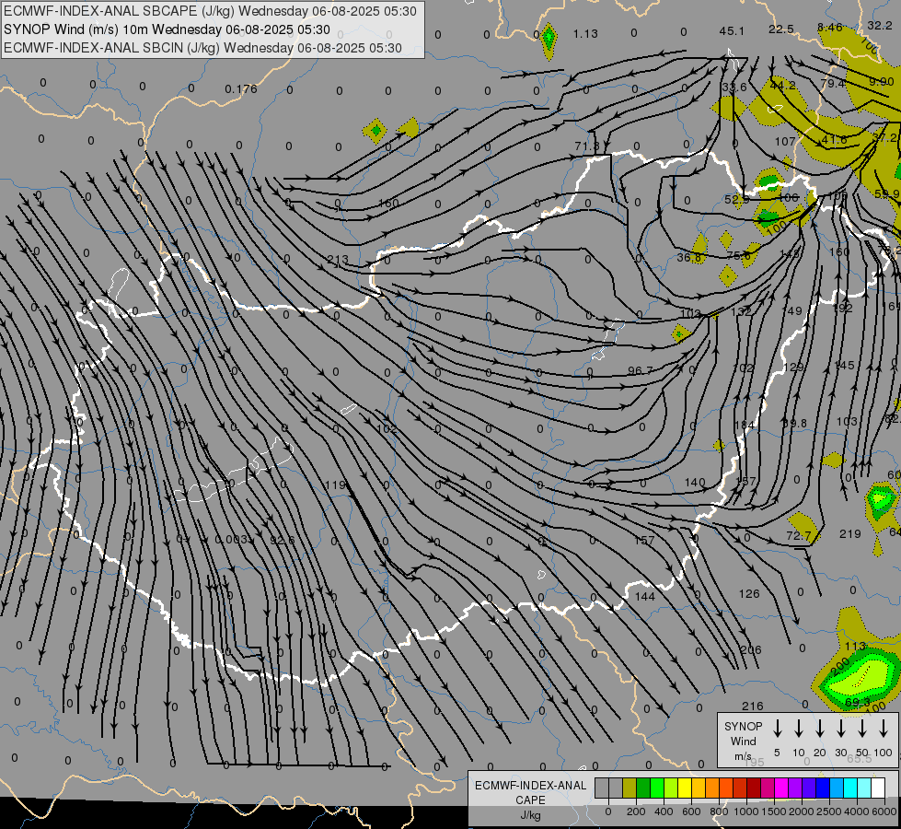The image size is (901, 829).
Task: Click the 1000 tick label in CAPE legend
Action: click(746, 811)
